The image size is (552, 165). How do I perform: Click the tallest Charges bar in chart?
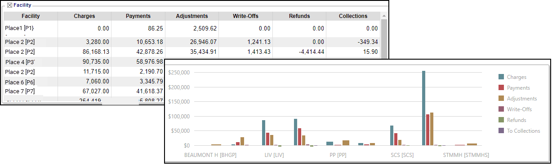(423, 108)
